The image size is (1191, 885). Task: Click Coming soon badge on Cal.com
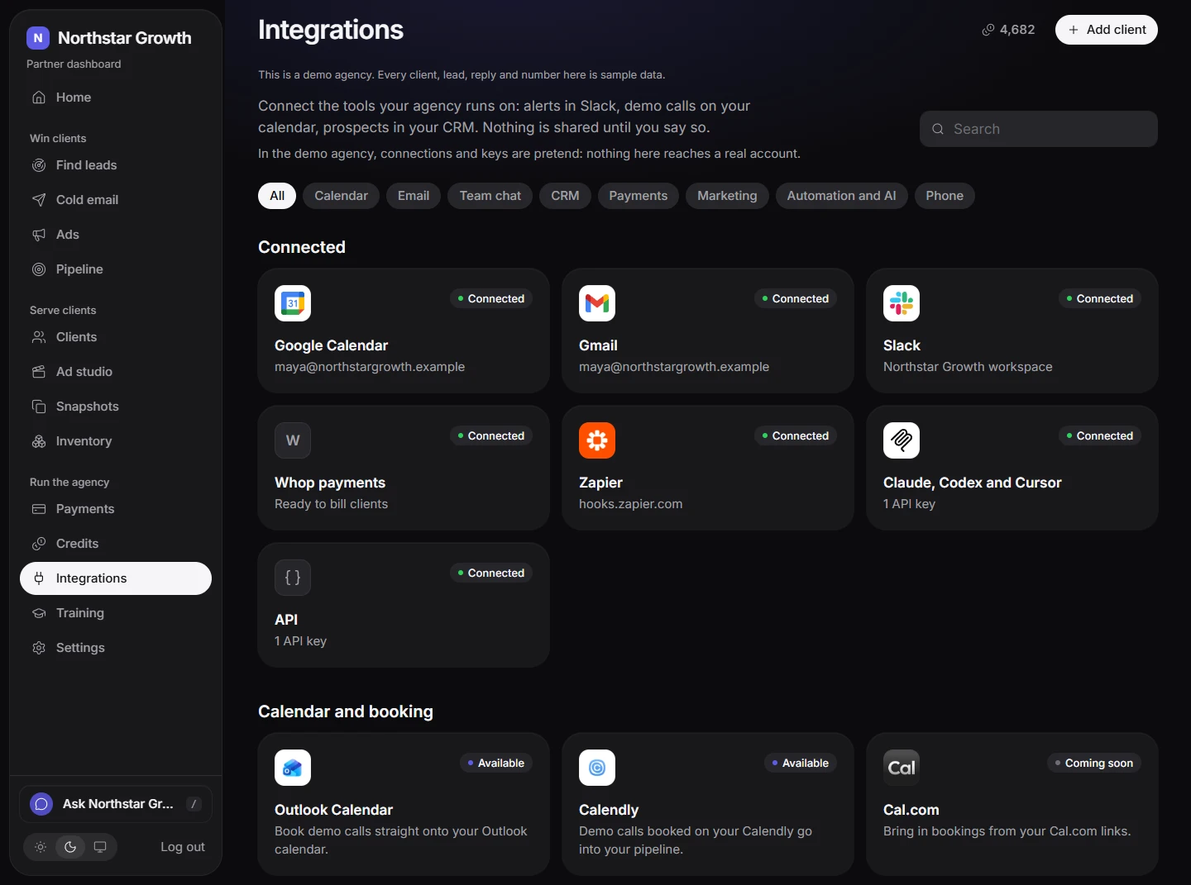click(1094, 763)
